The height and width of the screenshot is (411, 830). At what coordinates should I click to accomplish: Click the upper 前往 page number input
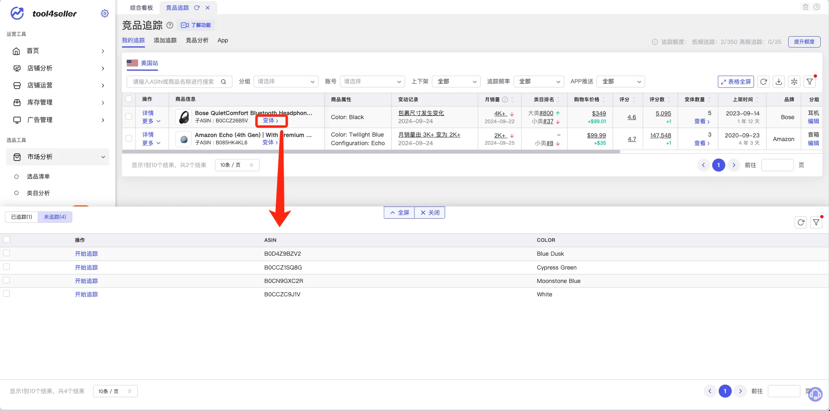777,165
